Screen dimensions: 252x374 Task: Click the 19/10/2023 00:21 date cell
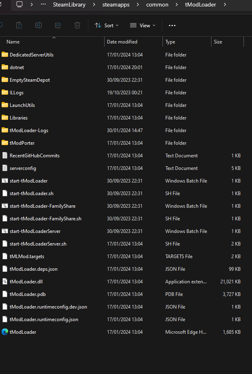(x=124, y=93)
